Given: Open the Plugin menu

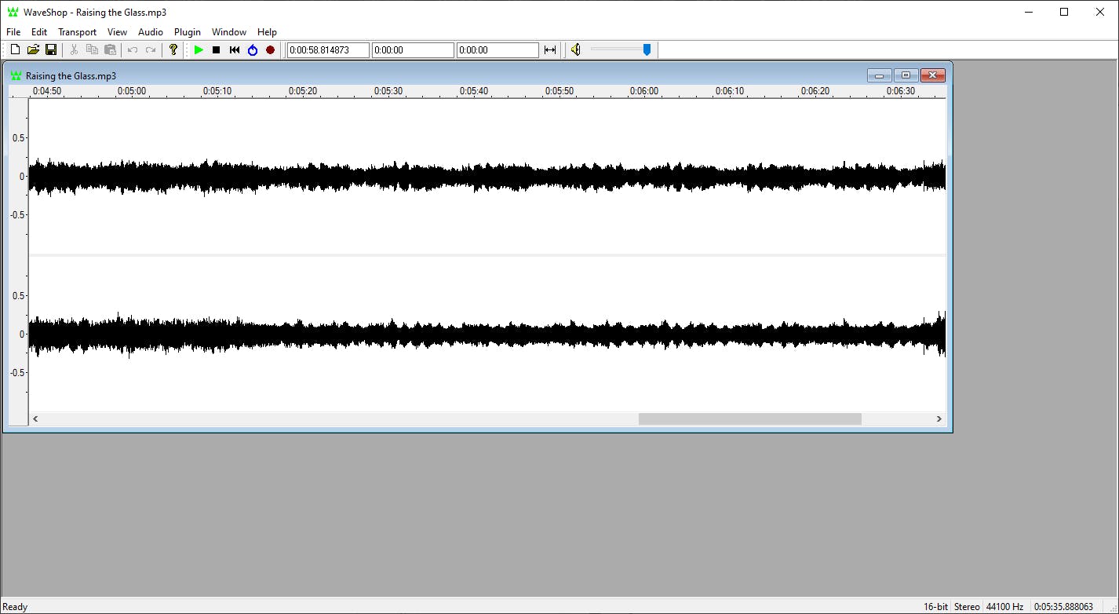Looking at the screenshot, I should [188, 32].
